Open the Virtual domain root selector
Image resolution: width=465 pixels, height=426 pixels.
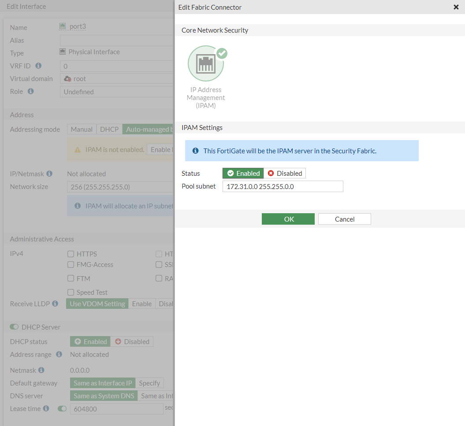tap(117, 79)
